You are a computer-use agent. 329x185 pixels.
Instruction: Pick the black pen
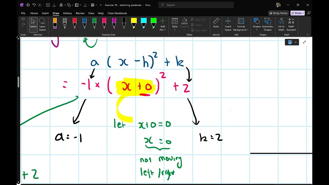[124, 23]
